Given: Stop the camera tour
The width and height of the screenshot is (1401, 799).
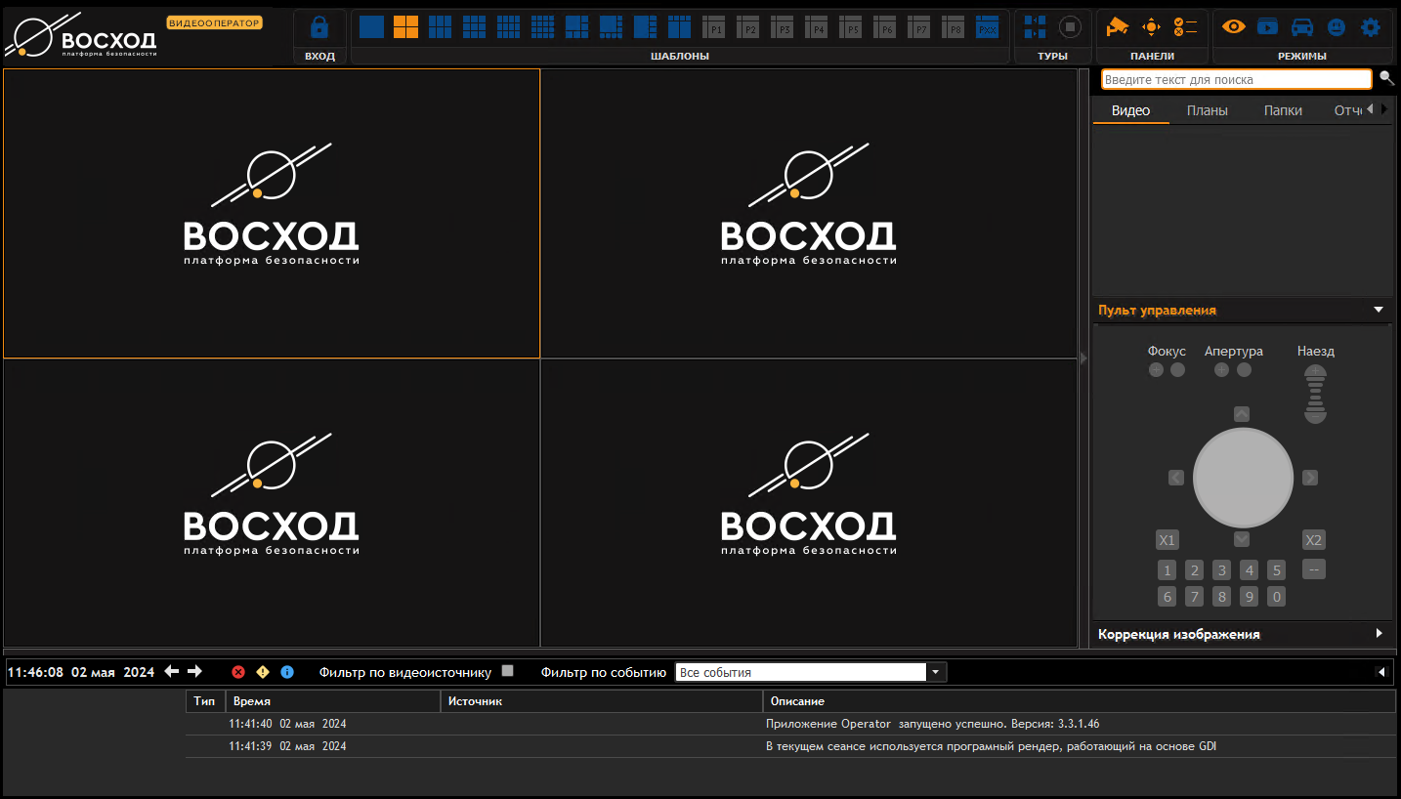Looking at the screenshot, I should coord(1070,27).
